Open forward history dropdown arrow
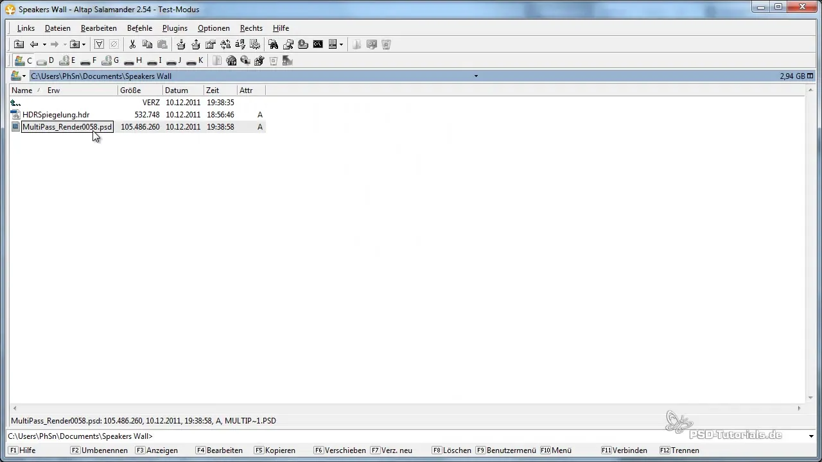 [x=65, y=44]
